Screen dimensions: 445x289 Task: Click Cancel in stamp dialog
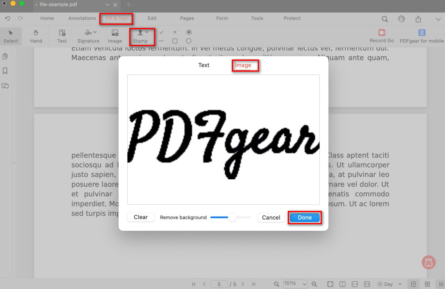[271, 218]
